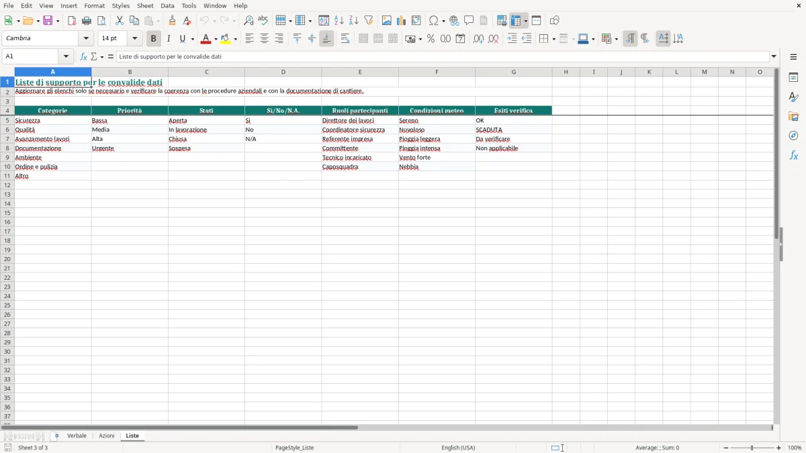Open Borders dropdown arrow

coord(553,40)
